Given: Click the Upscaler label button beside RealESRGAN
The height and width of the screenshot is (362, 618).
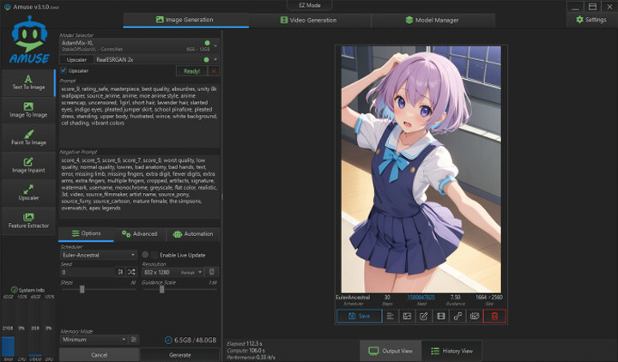Looking at the screenshot, I should click(76, 59).
